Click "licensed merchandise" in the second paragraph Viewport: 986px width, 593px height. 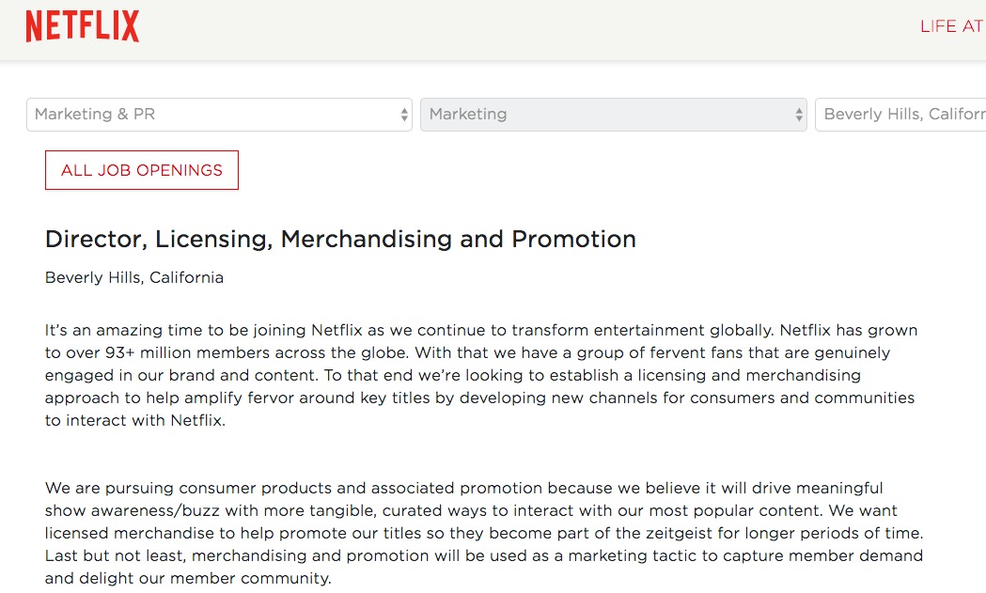pos(117,534)
